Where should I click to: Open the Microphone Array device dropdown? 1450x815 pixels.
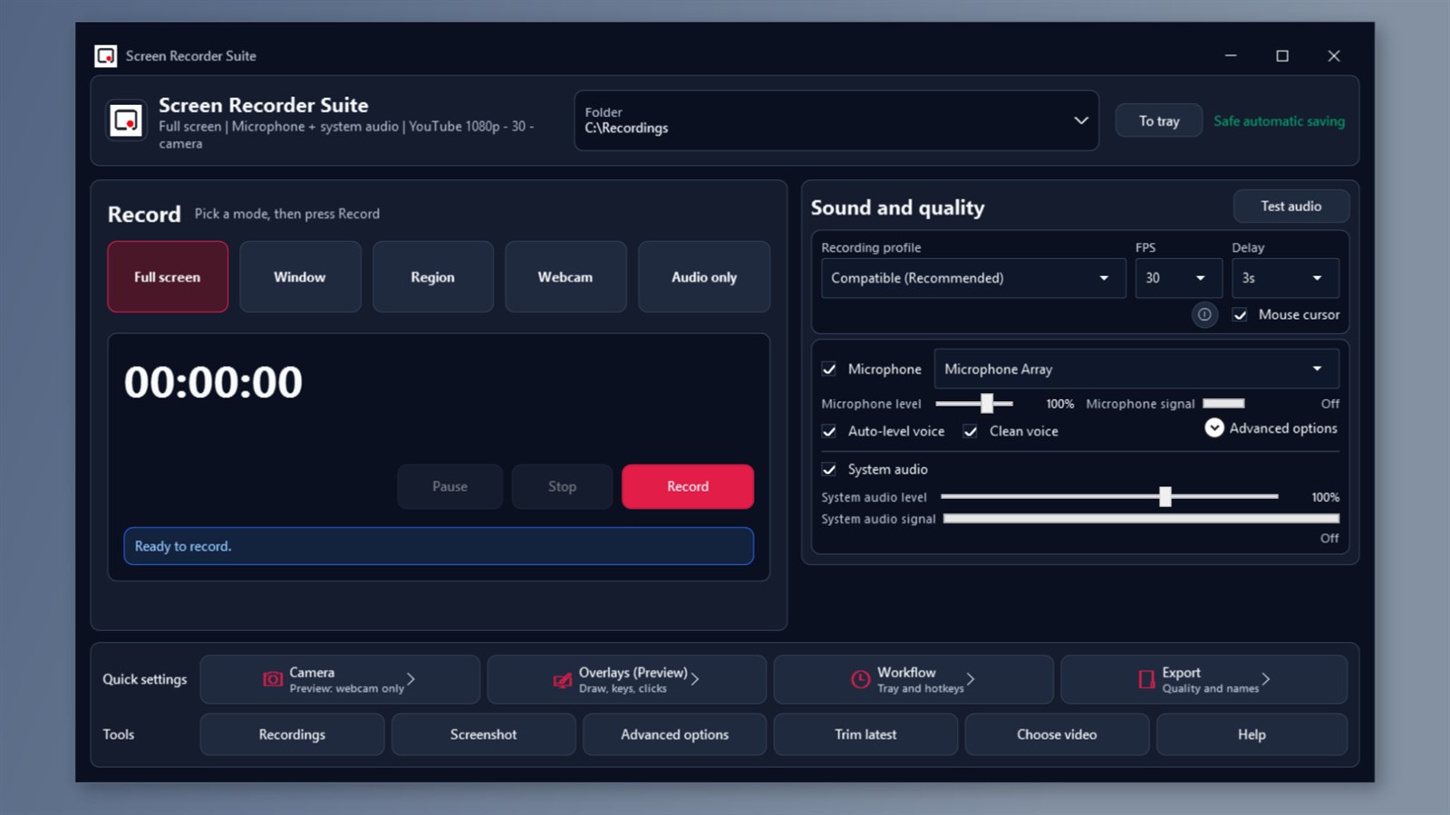coord(1136,369)
